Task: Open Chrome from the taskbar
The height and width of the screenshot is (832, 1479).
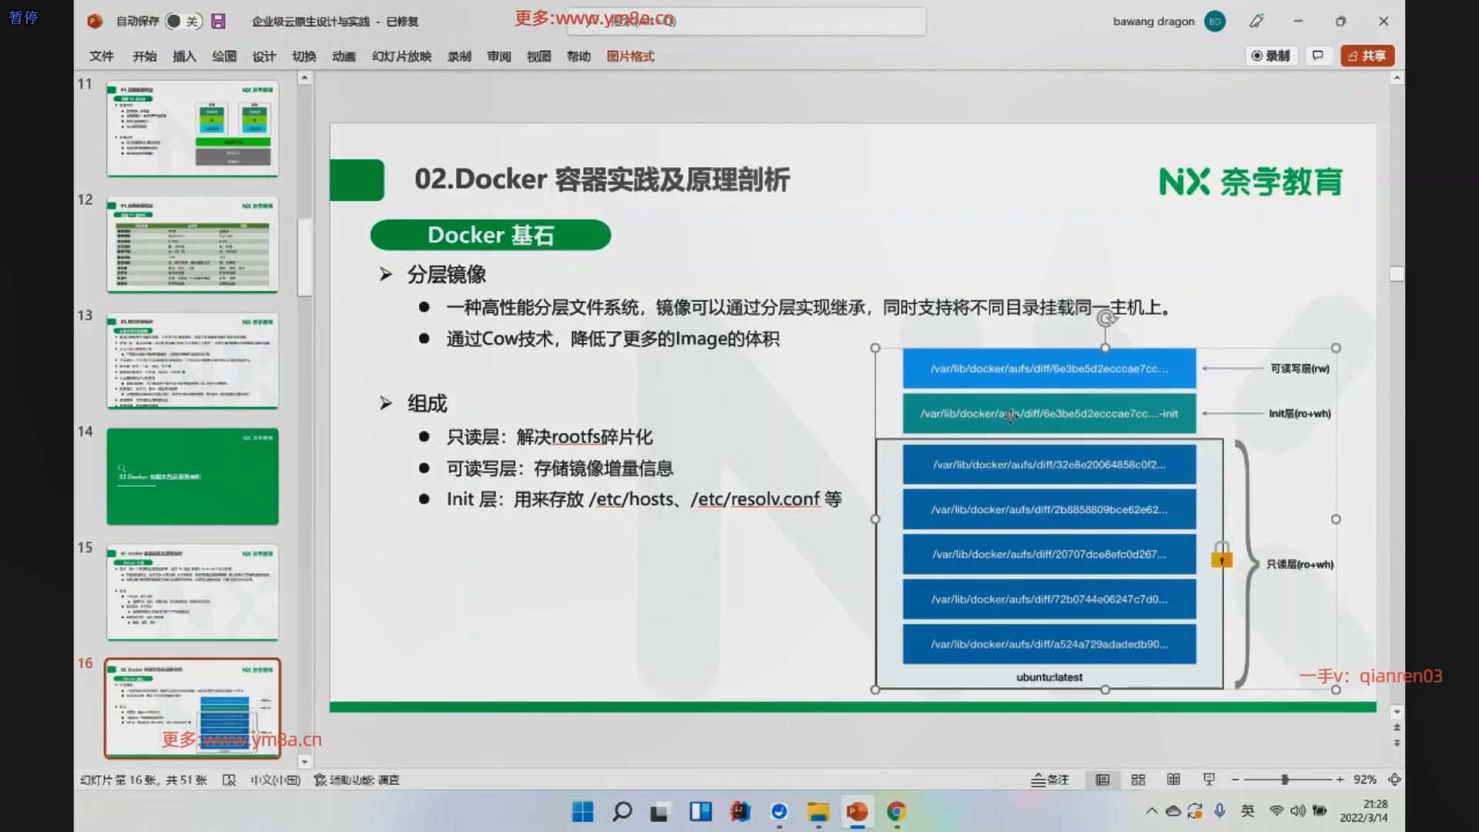Action: pos(896,811)
